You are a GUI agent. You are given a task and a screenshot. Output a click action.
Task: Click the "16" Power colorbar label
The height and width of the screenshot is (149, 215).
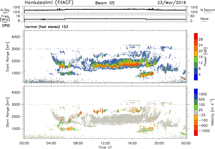pos(200,57)
